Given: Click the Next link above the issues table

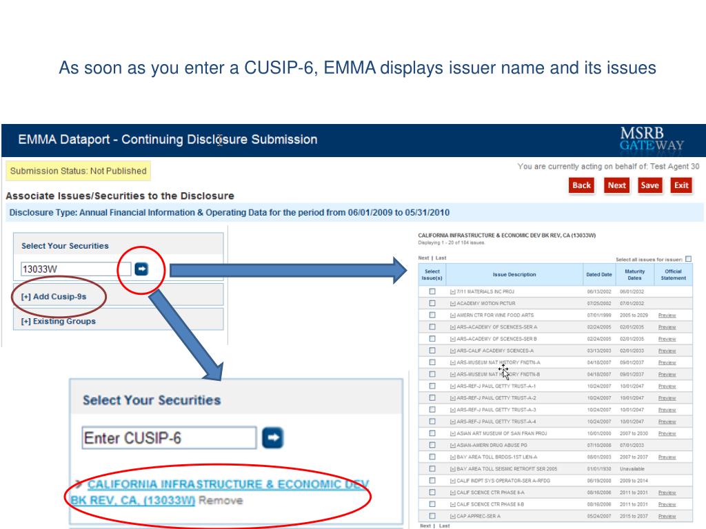Looking at the screenshot, I should pos(423,258).
